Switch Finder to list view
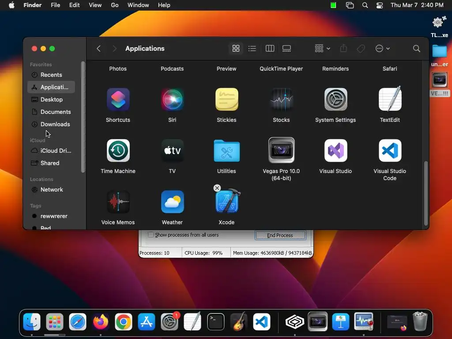 pos(252,49)
